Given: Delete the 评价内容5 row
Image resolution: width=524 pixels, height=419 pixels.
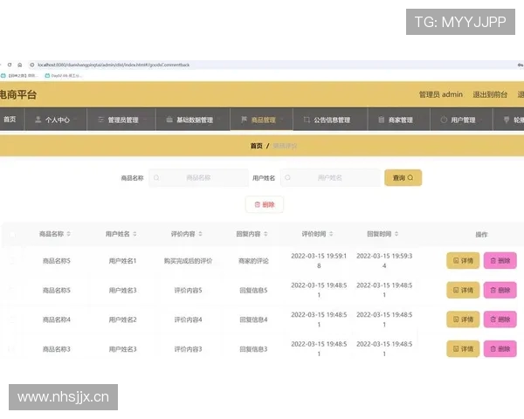Looking at the screenshot, I should (x=500, y=290).
